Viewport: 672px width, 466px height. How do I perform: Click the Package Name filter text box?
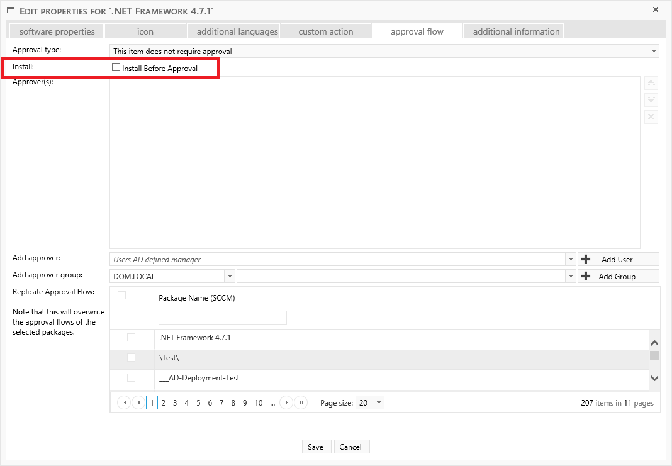[223, 318]
